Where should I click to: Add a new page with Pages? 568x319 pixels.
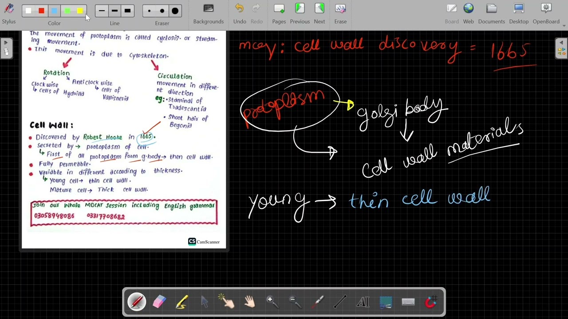click(x=279, y=13)
